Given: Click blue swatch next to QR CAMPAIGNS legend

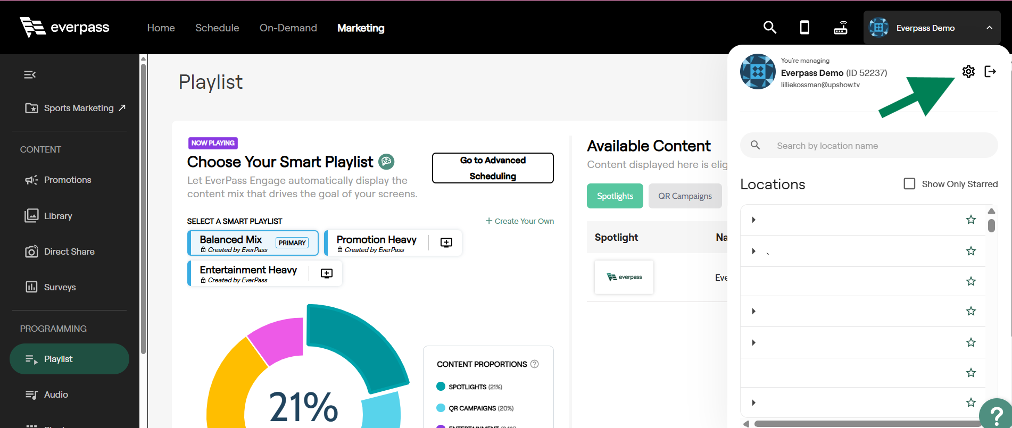Looking at the screenshot, I should pyautogui.click(x=441, y=408).
